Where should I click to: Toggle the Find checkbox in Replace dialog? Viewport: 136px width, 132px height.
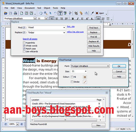point(24,27)
